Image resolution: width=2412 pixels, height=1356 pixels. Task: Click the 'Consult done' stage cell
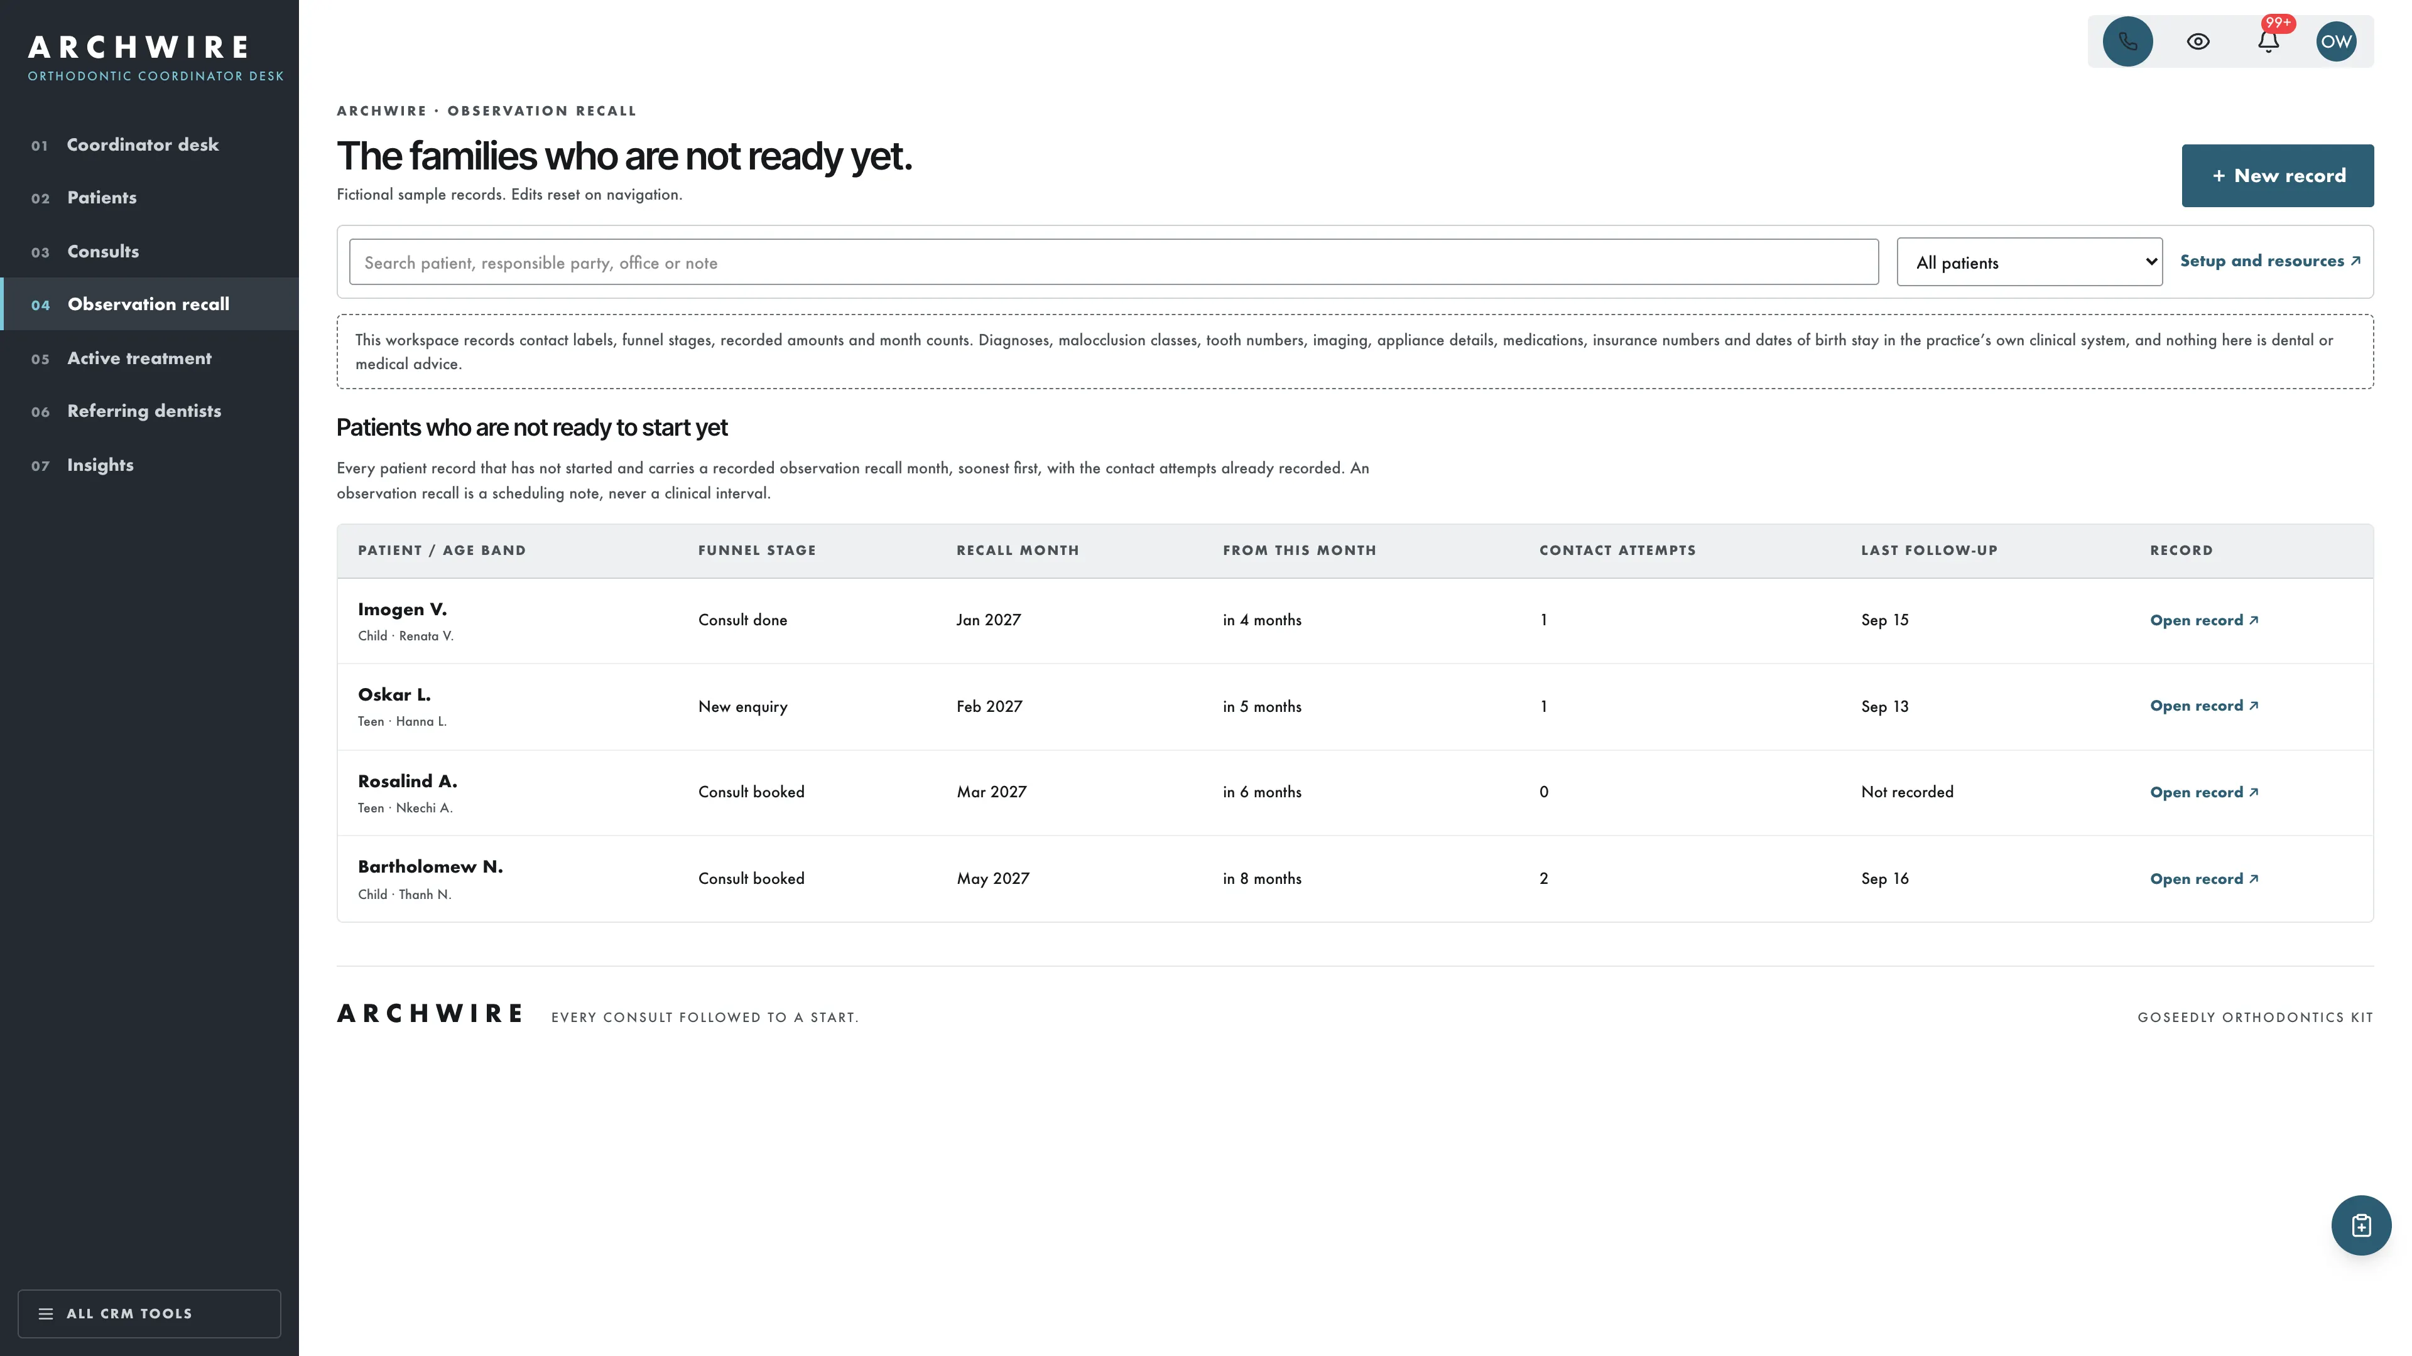click(x=742, y=620)
